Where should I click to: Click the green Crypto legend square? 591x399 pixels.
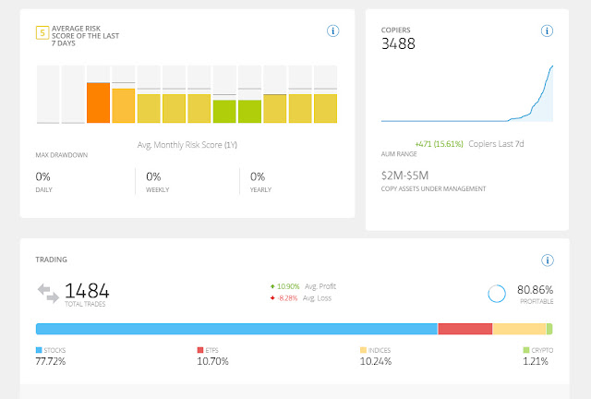click(x=526, y=350)
